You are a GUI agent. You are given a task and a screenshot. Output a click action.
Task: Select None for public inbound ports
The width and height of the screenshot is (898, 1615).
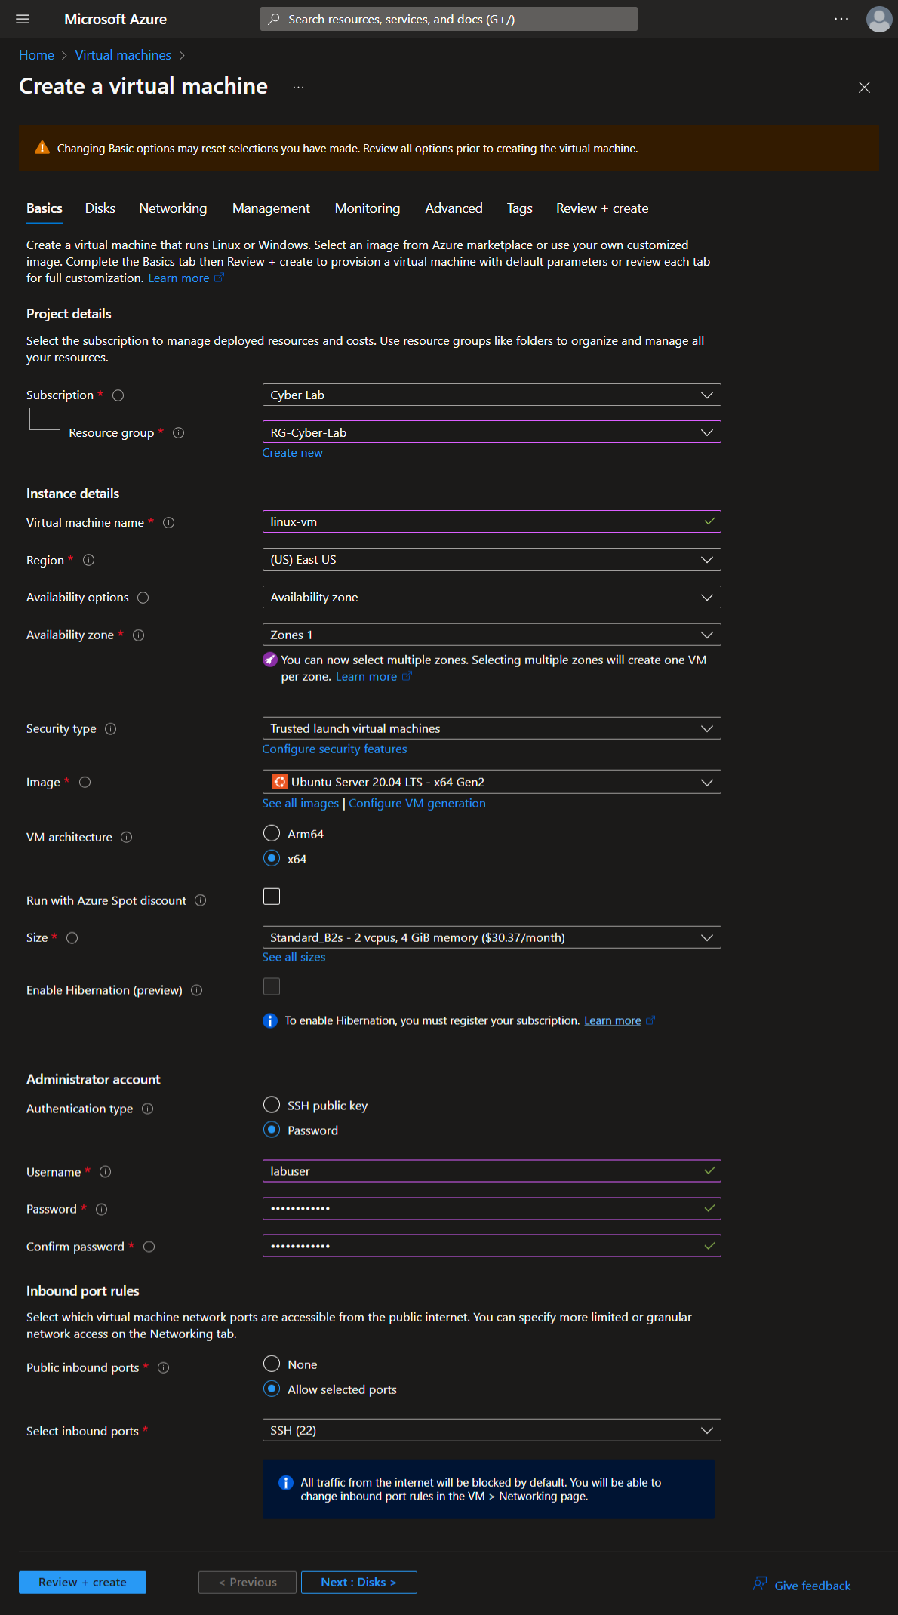tap(272, 1364)
